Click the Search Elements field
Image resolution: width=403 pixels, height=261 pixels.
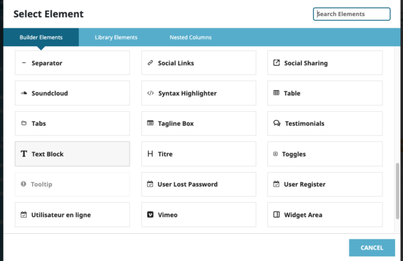point(351,14)
